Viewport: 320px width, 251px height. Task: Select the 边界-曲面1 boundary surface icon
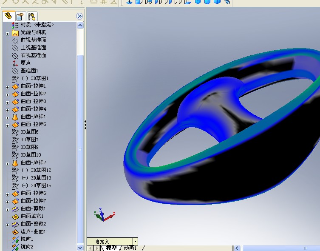[15, 232]
